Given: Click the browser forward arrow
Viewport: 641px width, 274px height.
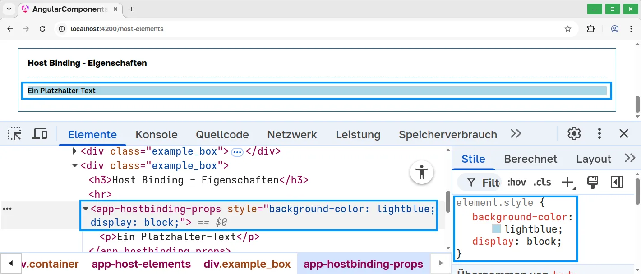Looking at the screenshot, I should click(x=26, y=29).
